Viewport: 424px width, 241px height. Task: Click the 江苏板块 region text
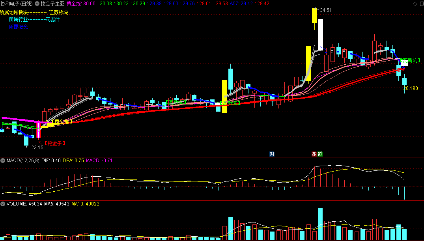pos(58,13)
